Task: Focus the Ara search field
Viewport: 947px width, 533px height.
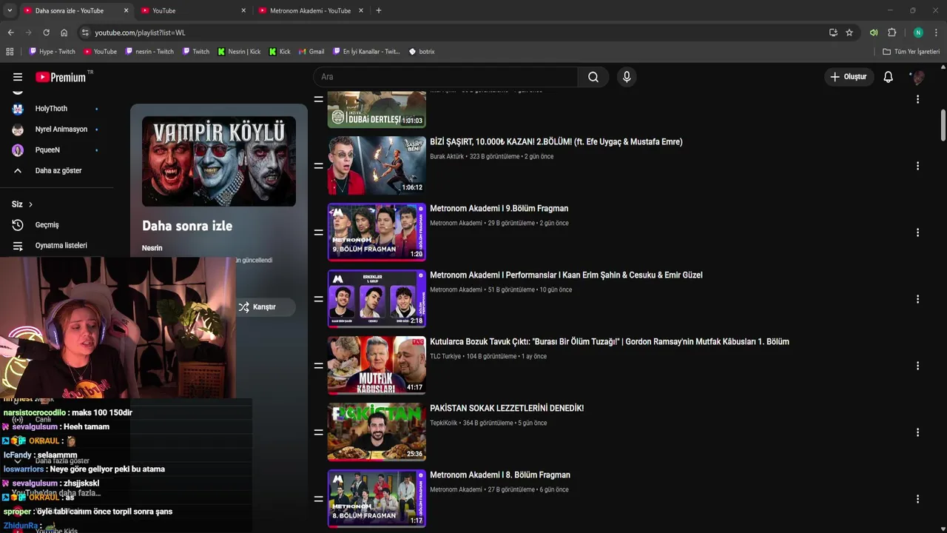Action: [x=445, y=77]
